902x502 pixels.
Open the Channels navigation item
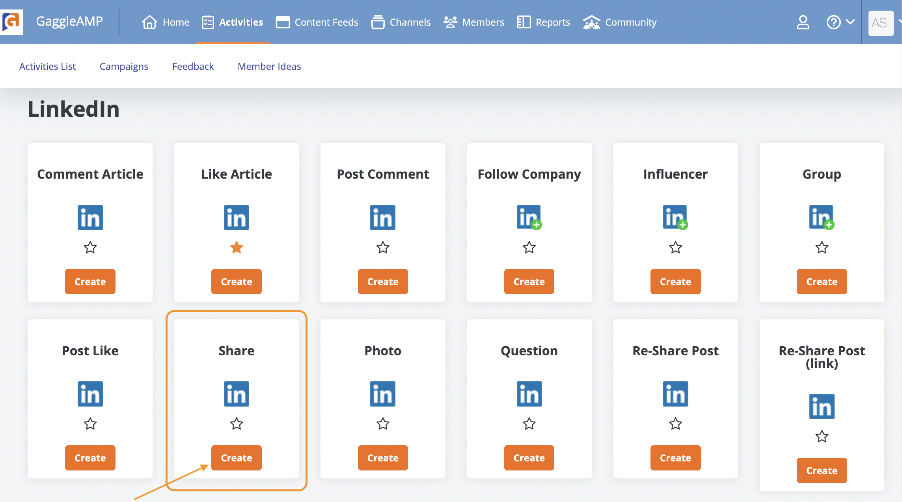click(401, 22)
